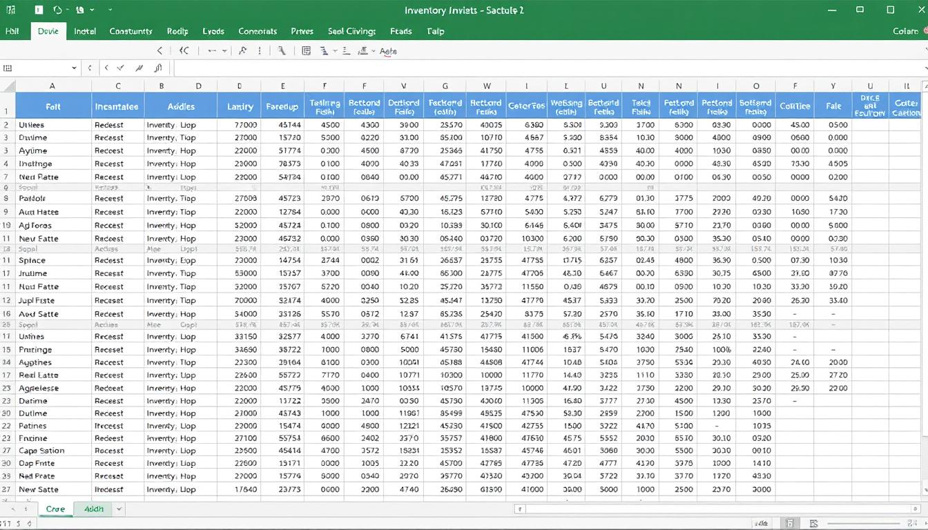Click the single left chevron toolbar icon
Screen dimensions: 928x530
pos(160,50)
